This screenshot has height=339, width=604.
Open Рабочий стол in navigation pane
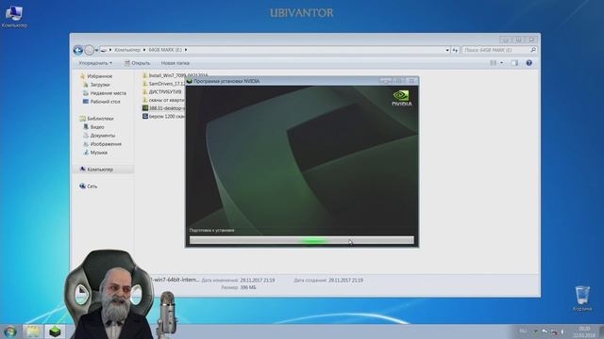tap(105, 102)
